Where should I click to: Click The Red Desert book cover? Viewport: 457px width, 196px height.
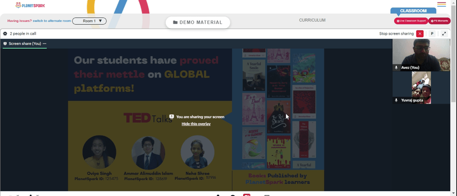pos(279,117)
